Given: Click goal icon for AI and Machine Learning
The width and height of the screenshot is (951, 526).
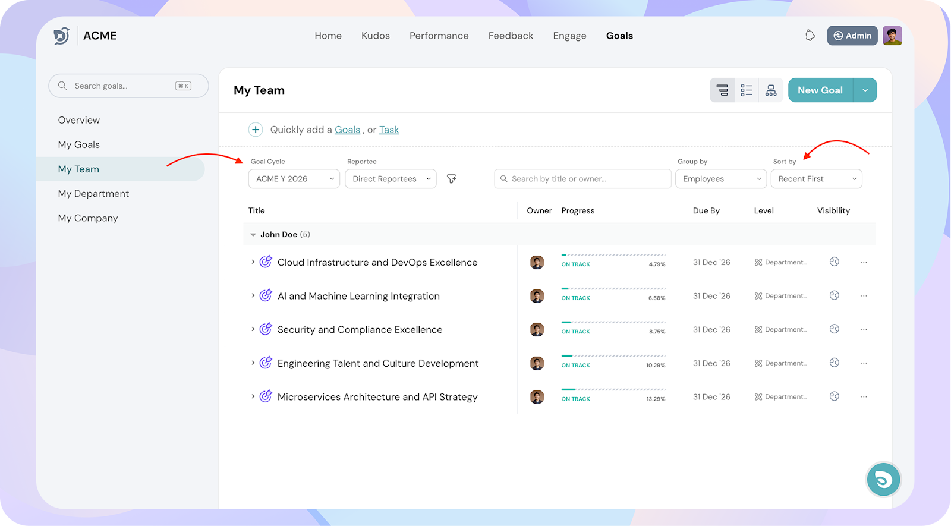Looking at the screenshot, I should [x=266, y=295].
